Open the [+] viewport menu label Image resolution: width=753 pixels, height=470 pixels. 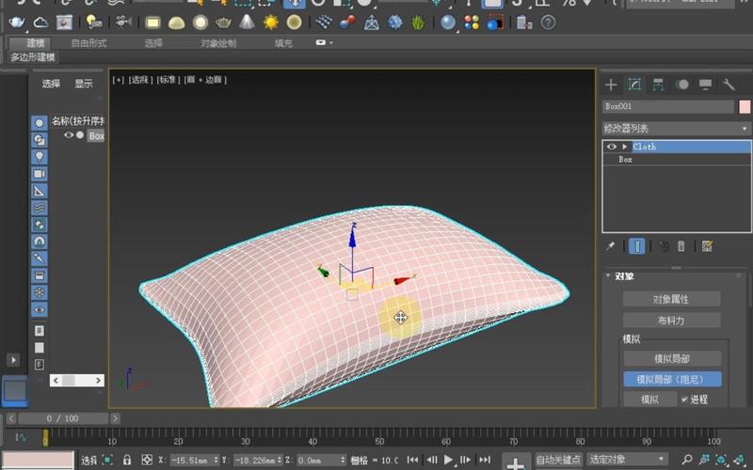pyautogui.click(x=119, y=80)
